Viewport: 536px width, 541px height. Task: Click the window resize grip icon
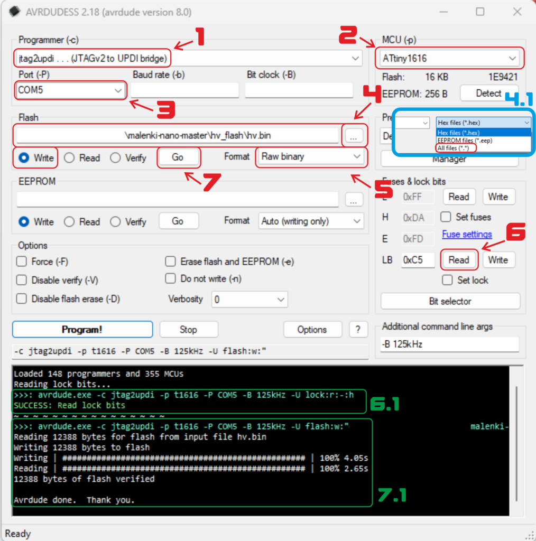click(531, 536)
